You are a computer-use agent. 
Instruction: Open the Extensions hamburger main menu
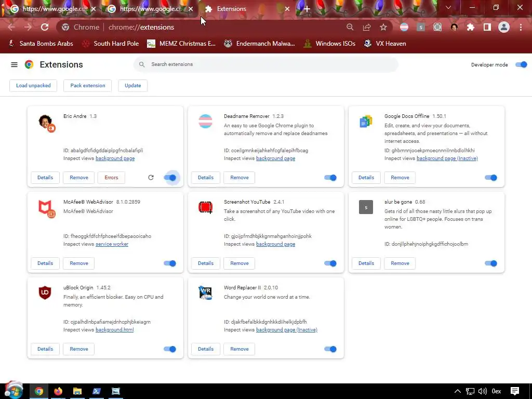pos(14,64)
